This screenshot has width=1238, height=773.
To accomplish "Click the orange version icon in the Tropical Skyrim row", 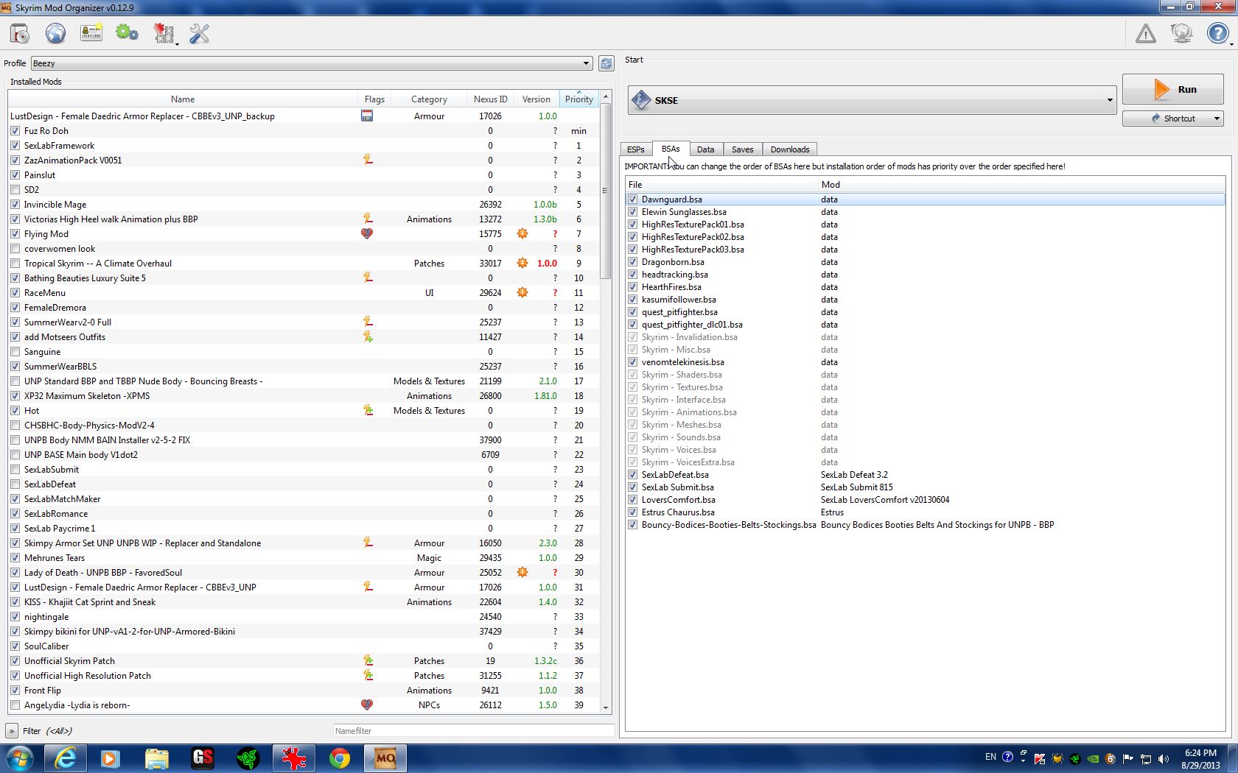I will (x=522, y=264).
